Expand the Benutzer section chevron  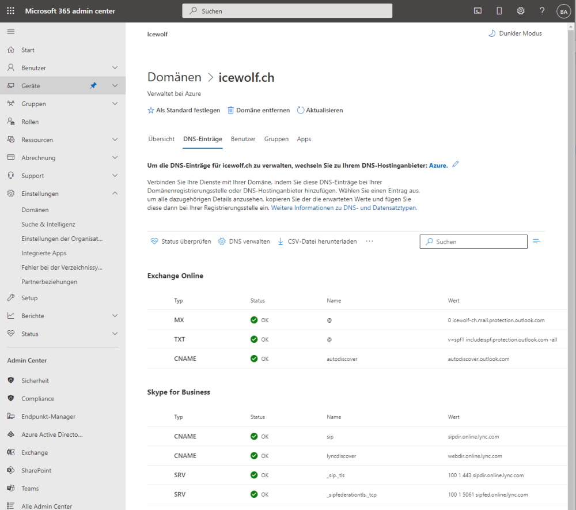click(115, 67)
